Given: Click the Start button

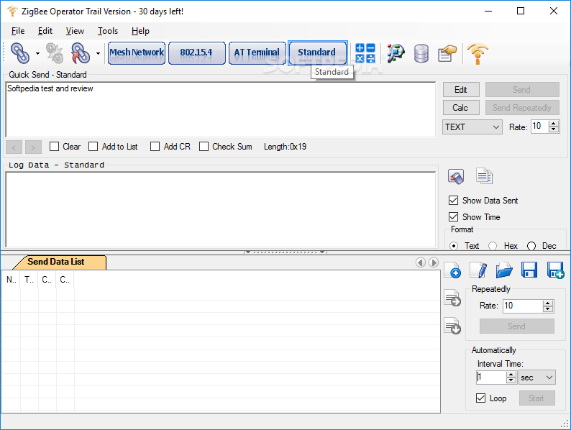Looking at the screenshot, I should pos(536,398).
